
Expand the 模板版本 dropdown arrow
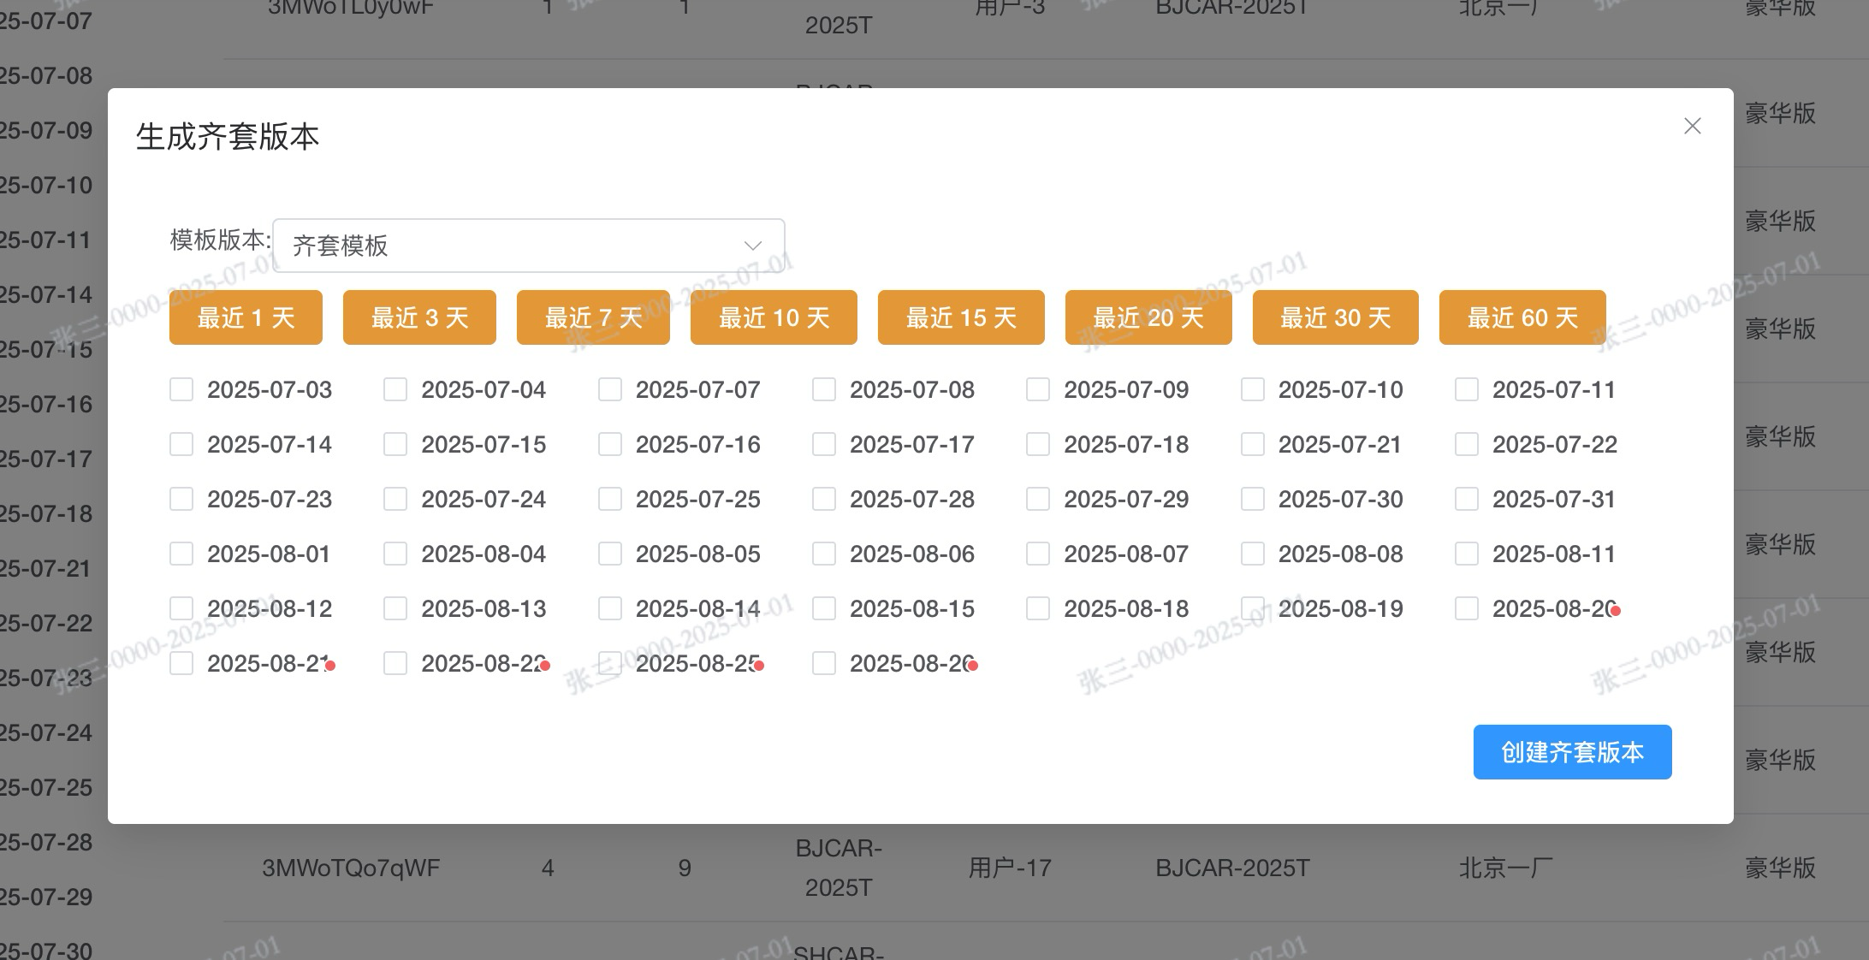[x=752, y=246]
